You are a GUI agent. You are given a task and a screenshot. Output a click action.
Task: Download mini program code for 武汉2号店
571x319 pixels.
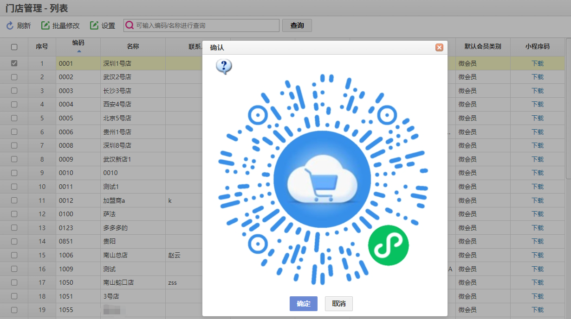tap(538, 77)
